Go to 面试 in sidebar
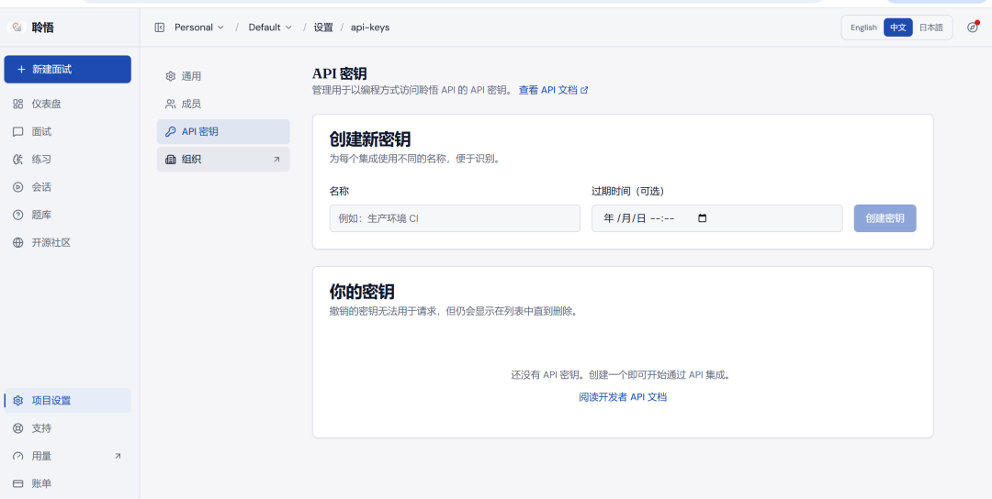The height and width of the screenshot is (499, 992). click(68, 132)
